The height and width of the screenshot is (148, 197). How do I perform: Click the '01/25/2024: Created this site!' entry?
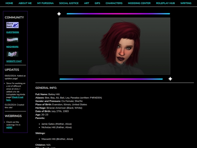coord(14,106)
